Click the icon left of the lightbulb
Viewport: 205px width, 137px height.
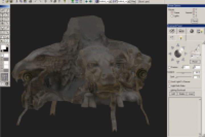(172, 38)
